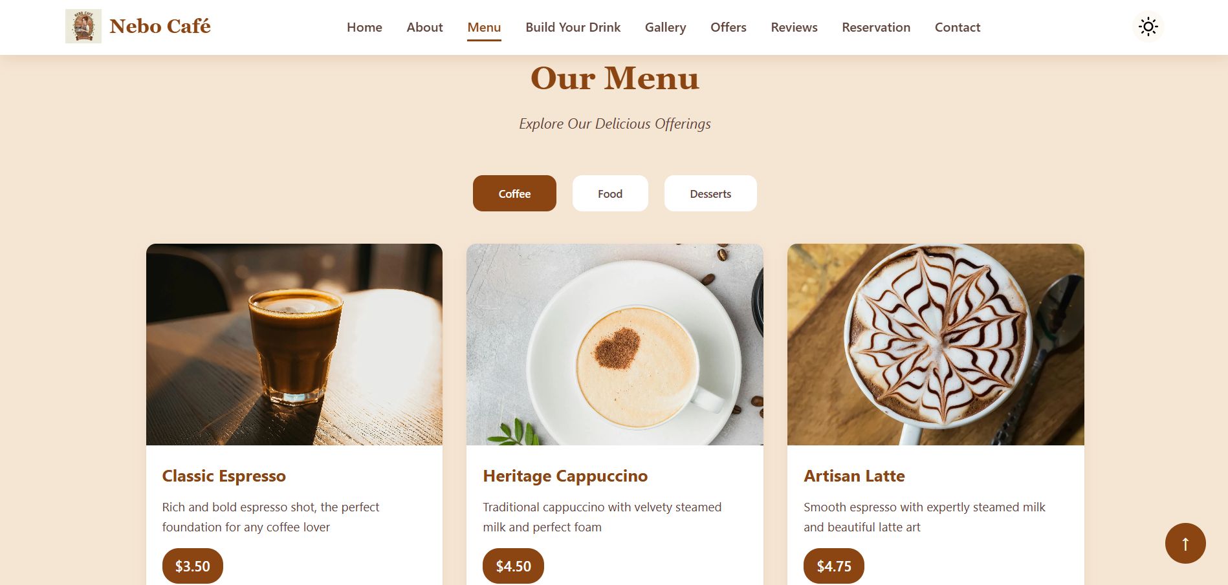This screenshot has height=585, width=1228.
Task: Open the Reservation page
Action: [875, 27]
